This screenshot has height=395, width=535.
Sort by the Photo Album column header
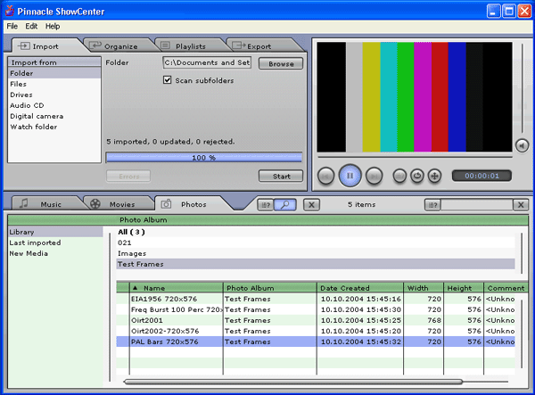coord(270,288)
